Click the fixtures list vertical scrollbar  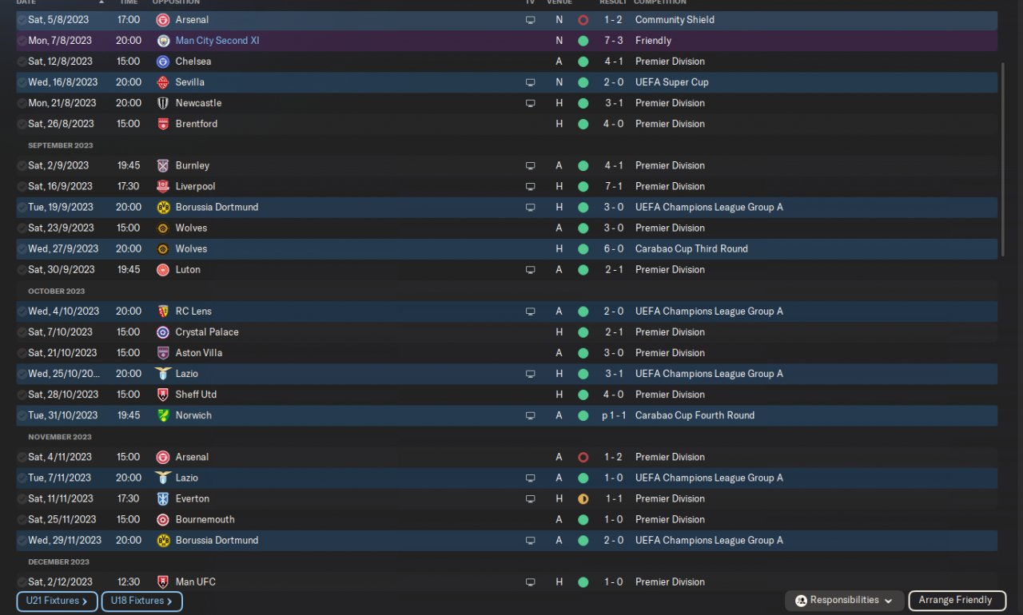point(1003,160)
